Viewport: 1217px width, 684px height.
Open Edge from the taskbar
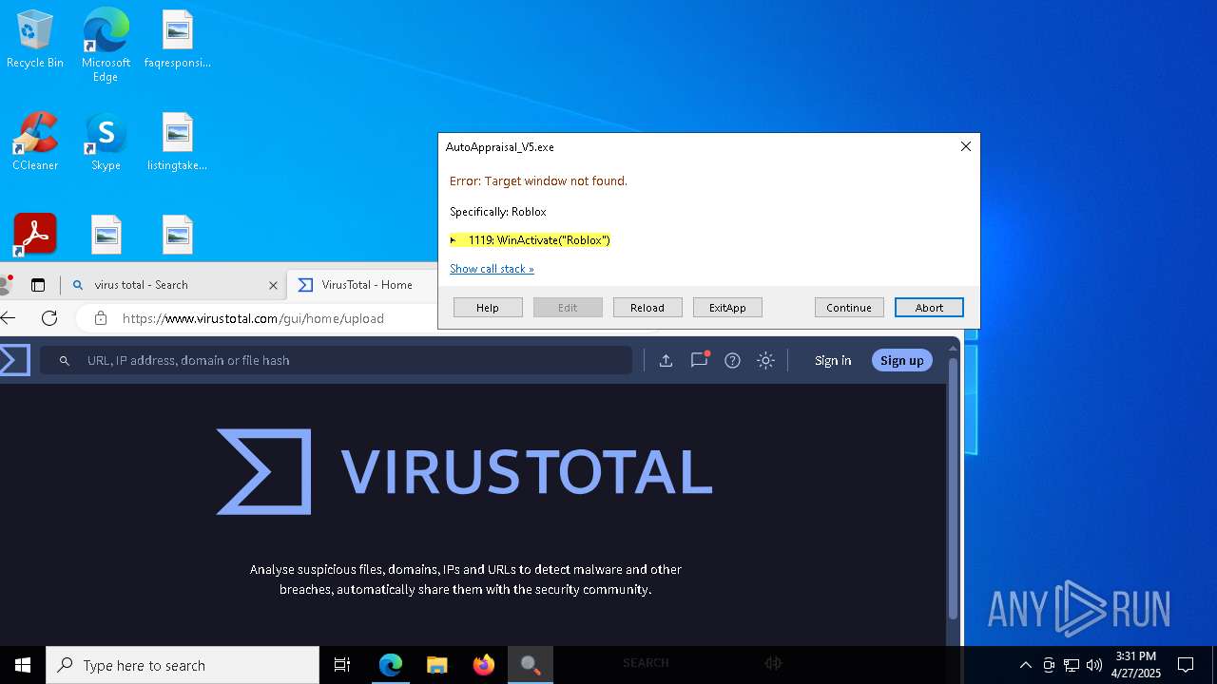391,665
